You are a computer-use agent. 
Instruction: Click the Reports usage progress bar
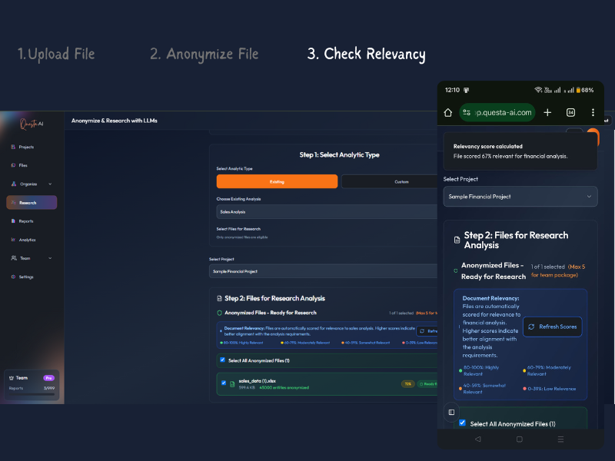(32, 394)
